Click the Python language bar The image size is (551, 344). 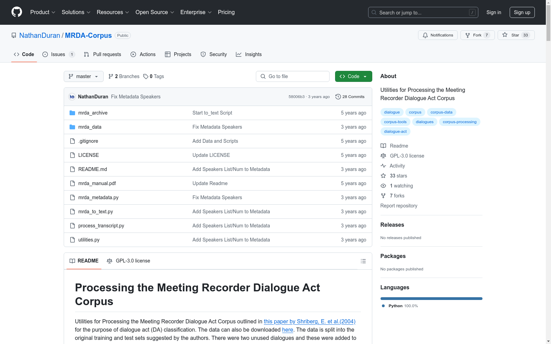click(431, 299)
